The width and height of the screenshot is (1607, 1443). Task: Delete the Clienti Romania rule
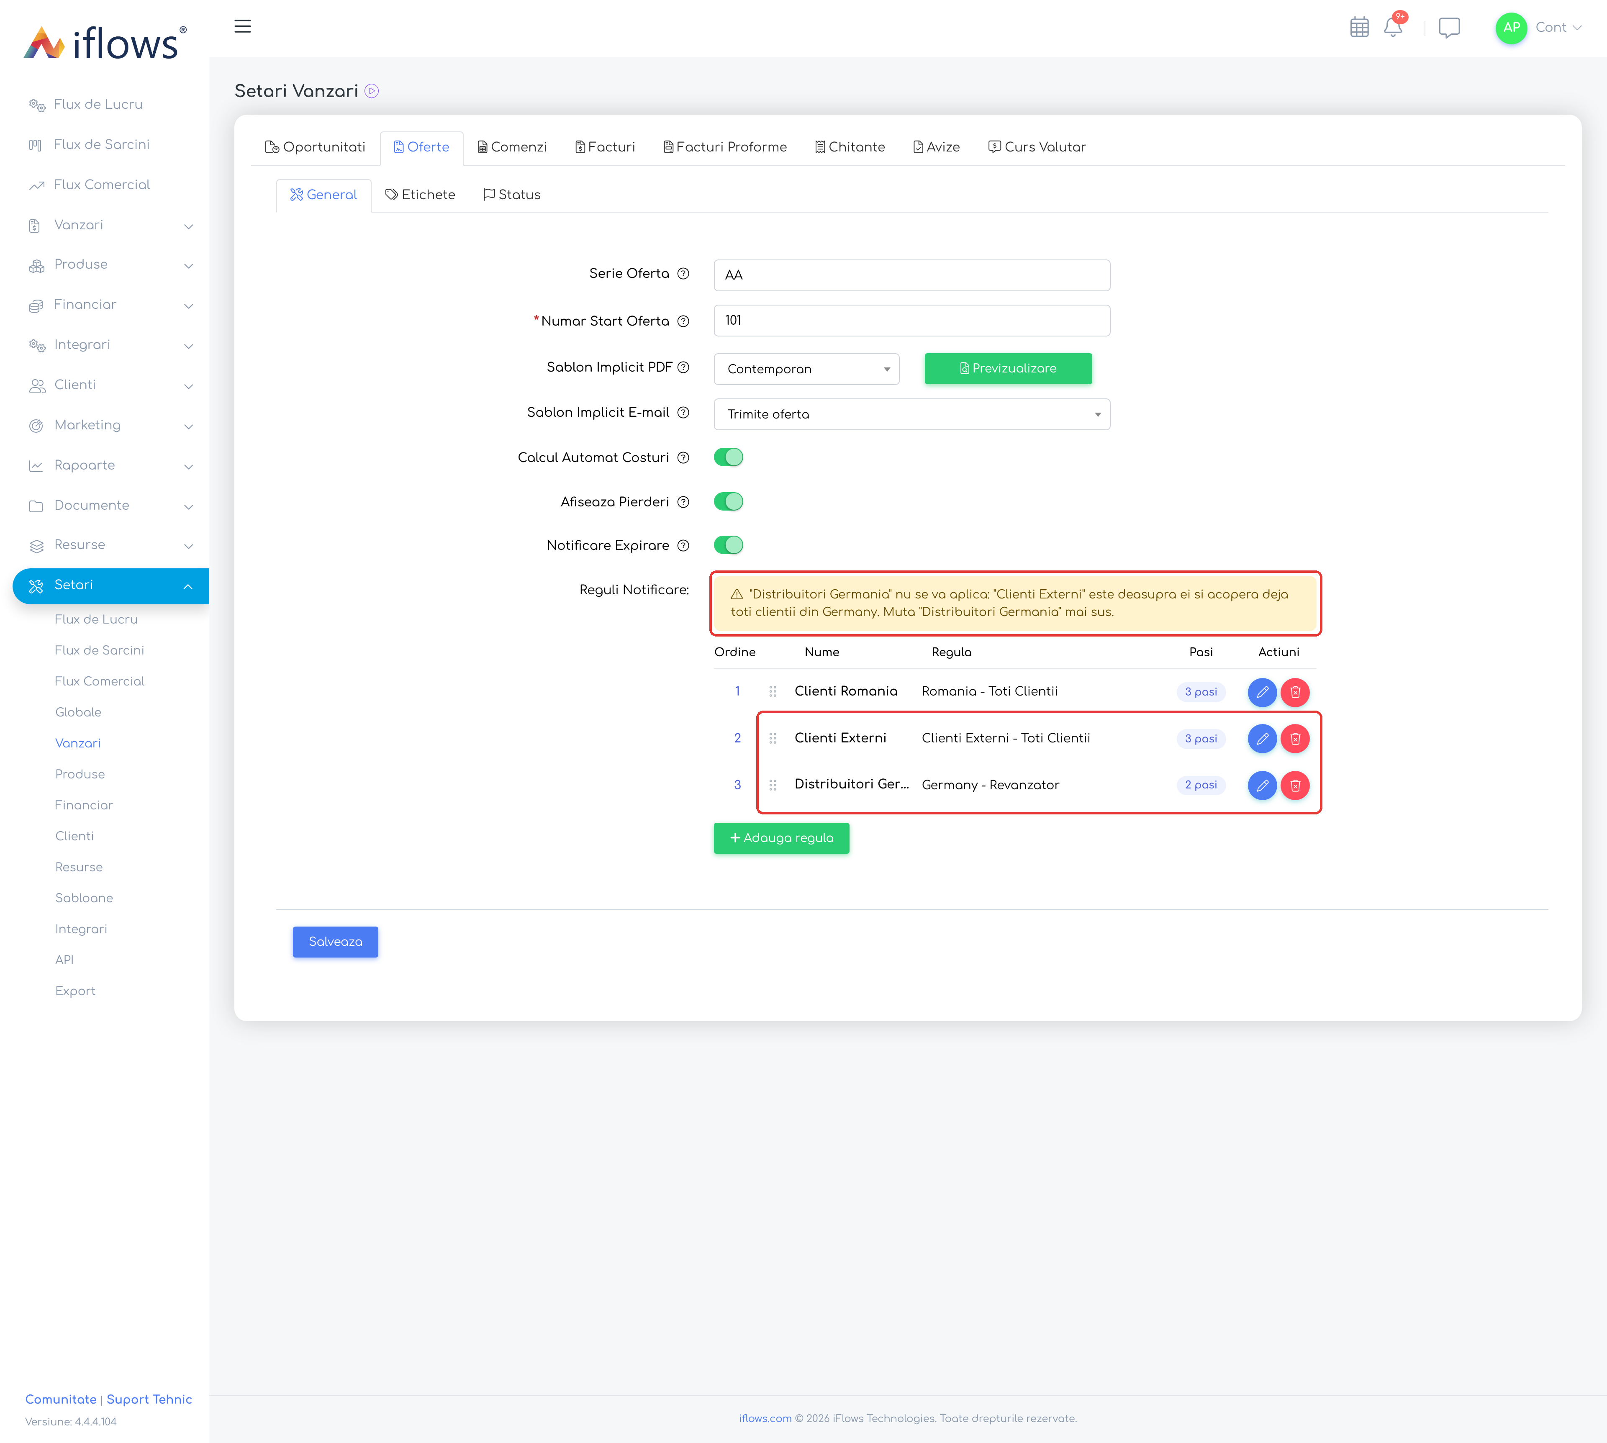point(1295,692)
